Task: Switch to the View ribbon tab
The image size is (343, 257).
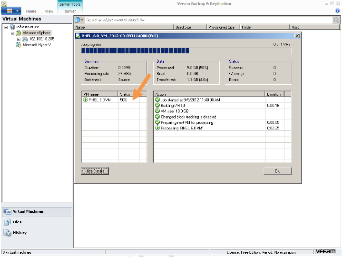Action: pos(49,11)
